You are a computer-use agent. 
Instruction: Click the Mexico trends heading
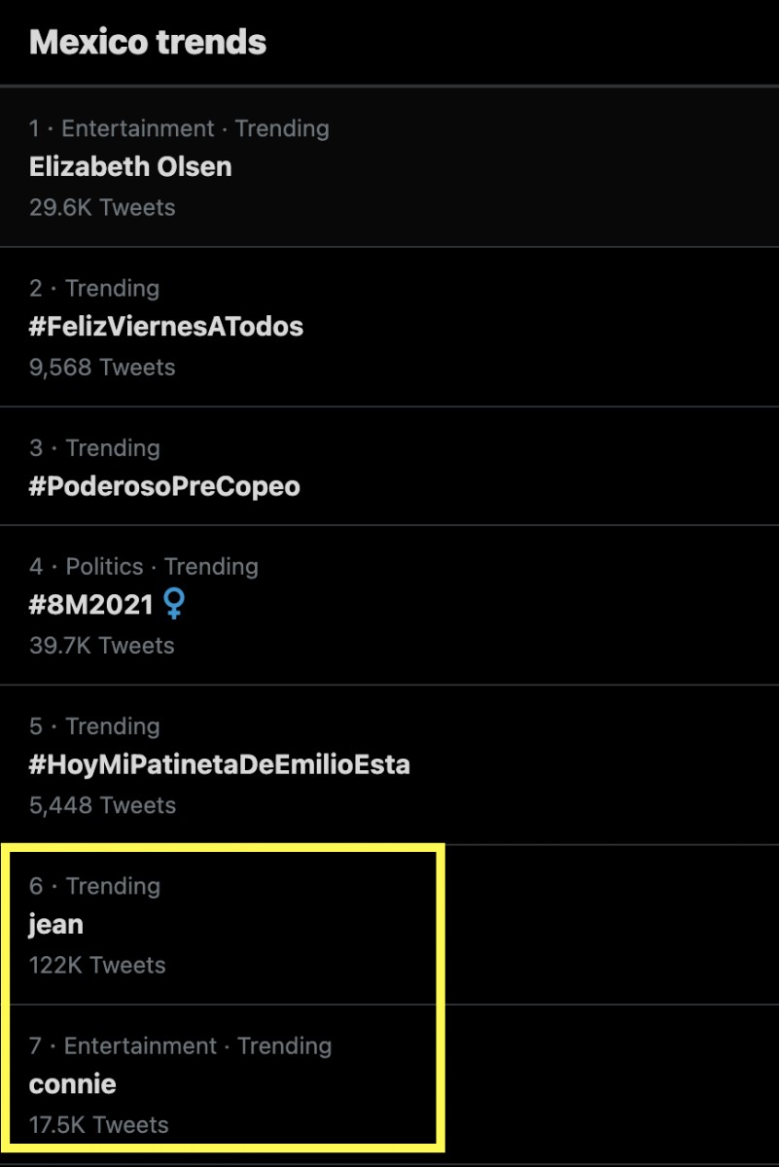148,42
